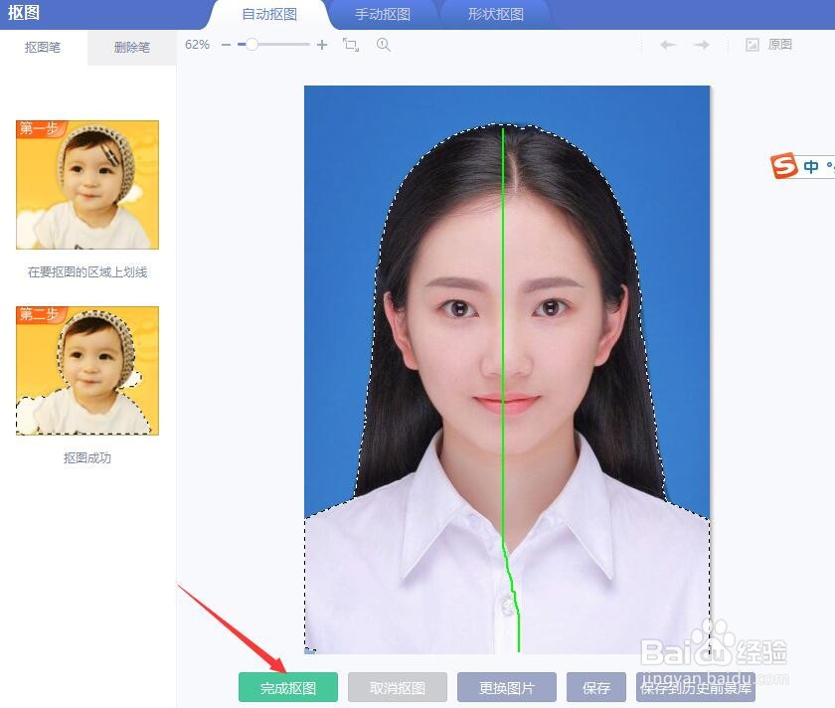Select the magnifier zoom tool icon

(x=383, y=45)
